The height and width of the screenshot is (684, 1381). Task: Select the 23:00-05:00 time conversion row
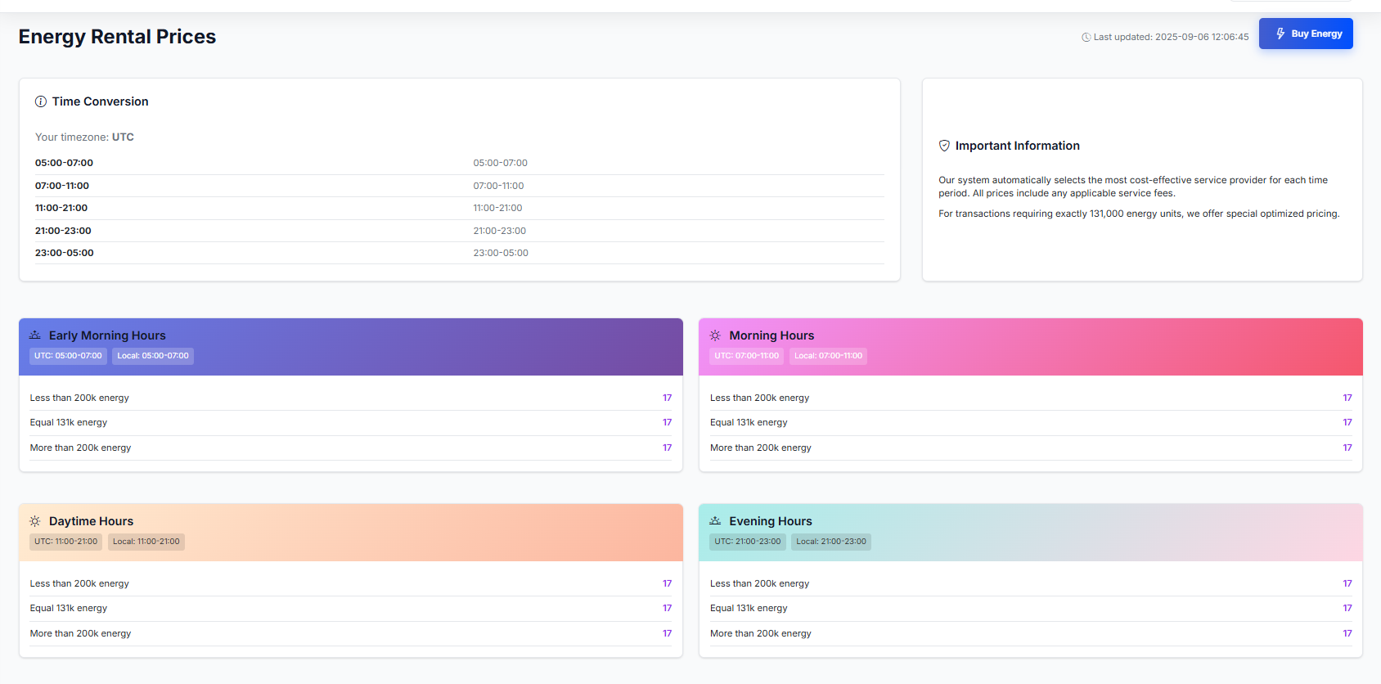[x=459, y=253]
